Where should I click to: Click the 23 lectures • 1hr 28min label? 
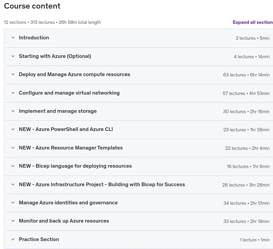coord(246,130)
